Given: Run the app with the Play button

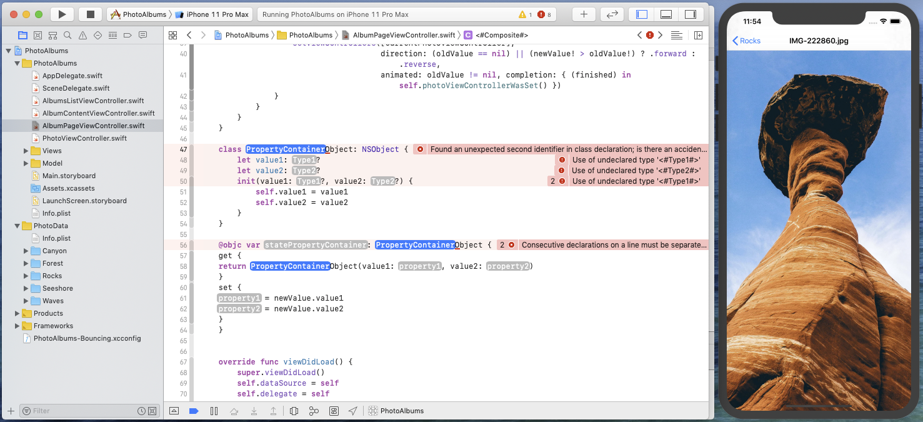Looking at the screenshot, I should coord(62,14).
